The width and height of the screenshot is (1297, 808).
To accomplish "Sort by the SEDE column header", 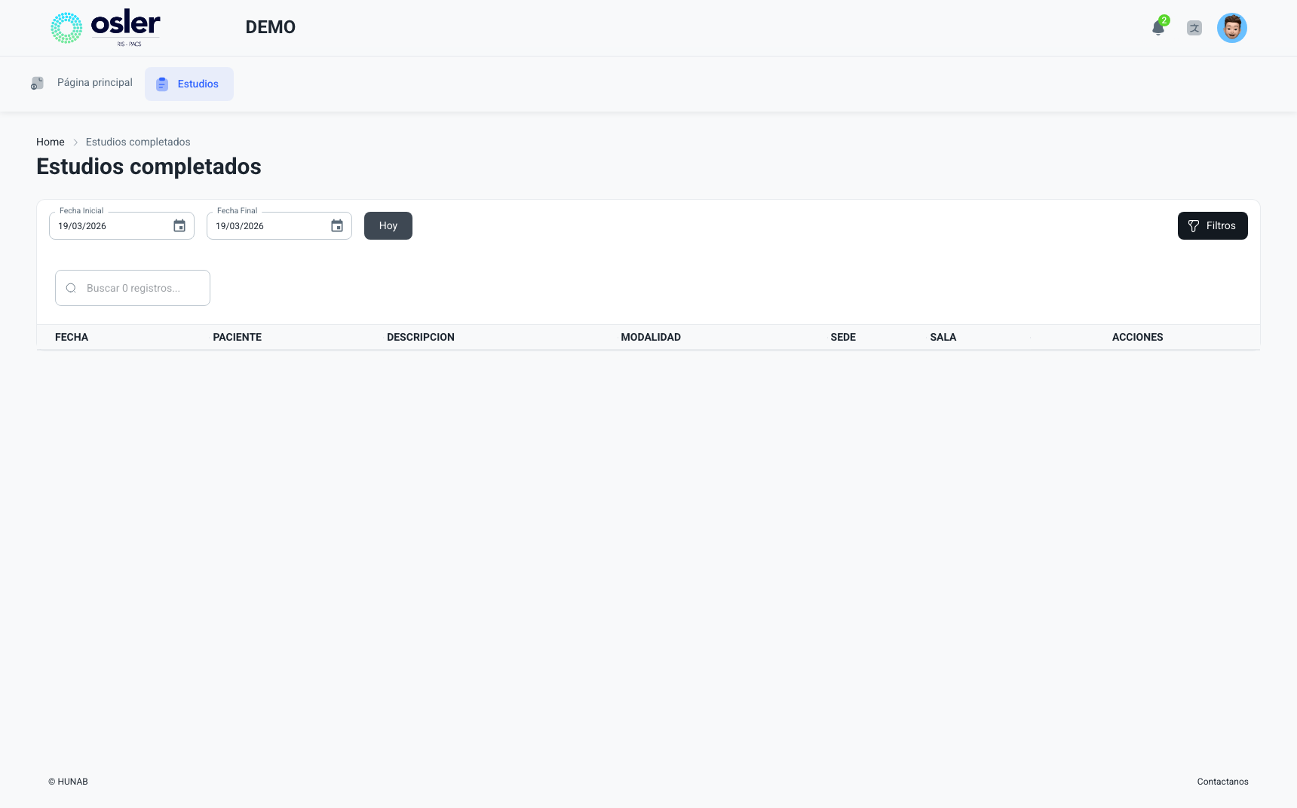I will (843, 337).
